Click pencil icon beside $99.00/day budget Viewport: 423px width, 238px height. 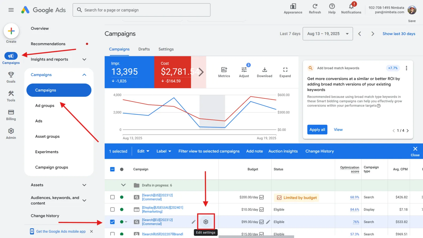[268, 222]
